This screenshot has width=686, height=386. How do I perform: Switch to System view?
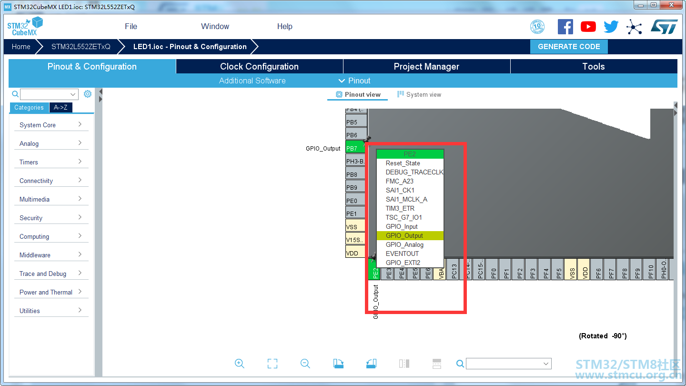pos(419,95)
